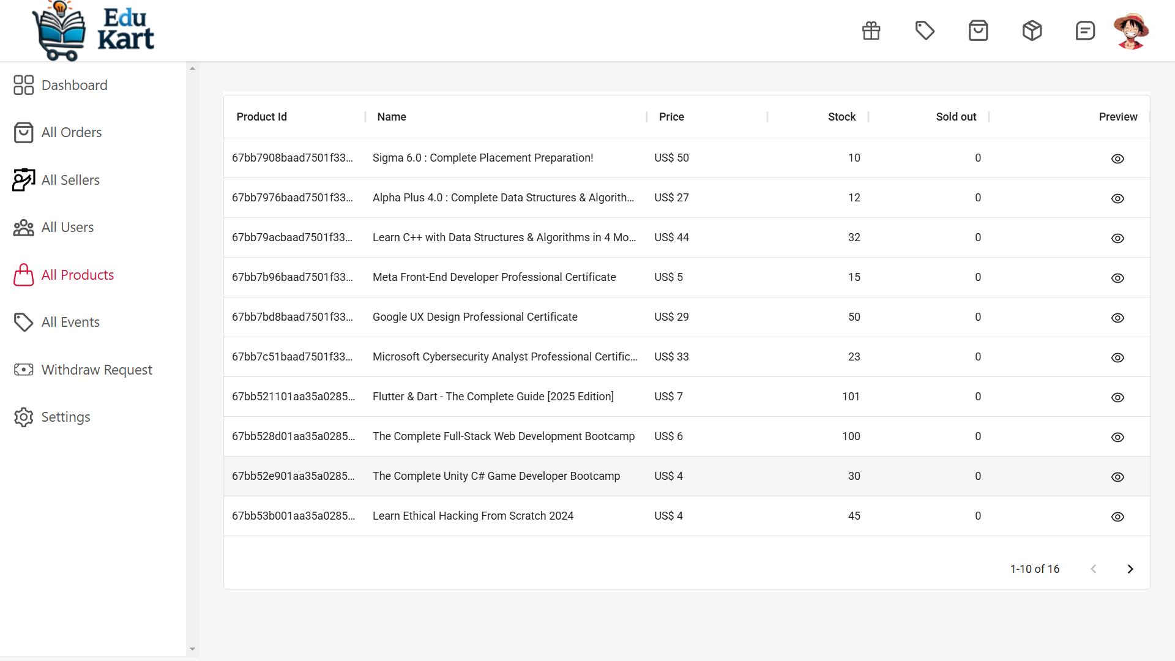Click the stock value 101

click(x=851, y=397)
